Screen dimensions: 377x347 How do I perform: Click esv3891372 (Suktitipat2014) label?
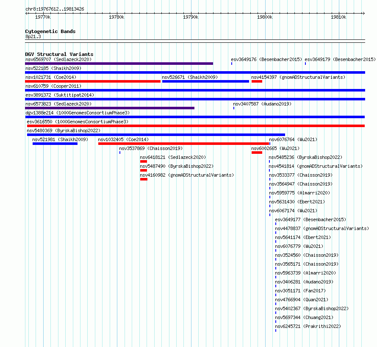click(60, 95)
